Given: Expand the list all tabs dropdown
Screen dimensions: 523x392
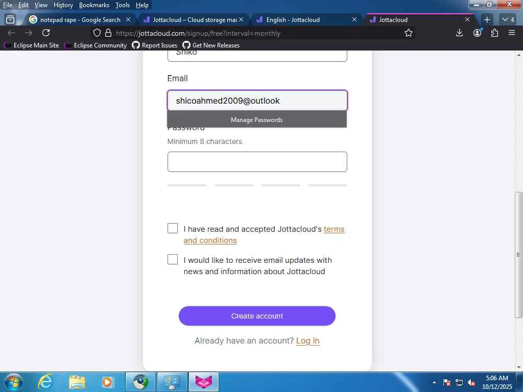Looking at the screenshot, I should click(508, 20).
